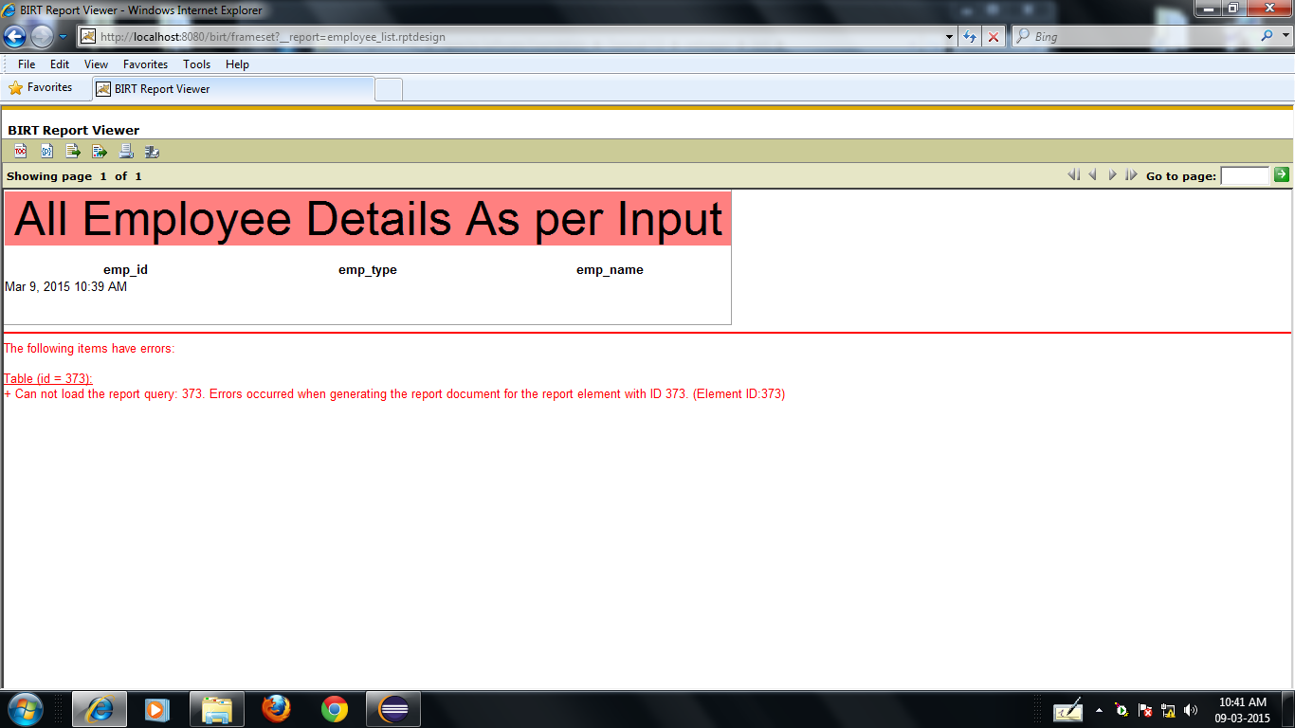Screen dimensions: 1295x728
Task: Click the All Employee Details As per Input heading
Action: pos(368,219)
